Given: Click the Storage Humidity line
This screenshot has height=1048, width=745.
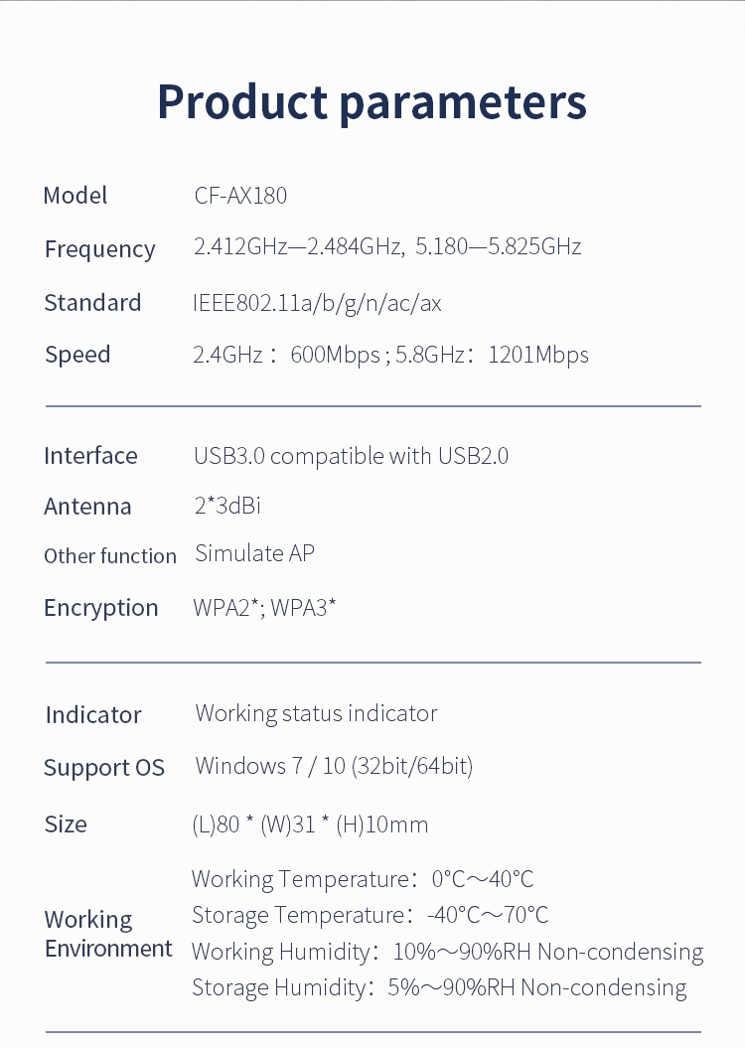Looking at the screenshot, I should pyautogui.click(x=439, y=987).
